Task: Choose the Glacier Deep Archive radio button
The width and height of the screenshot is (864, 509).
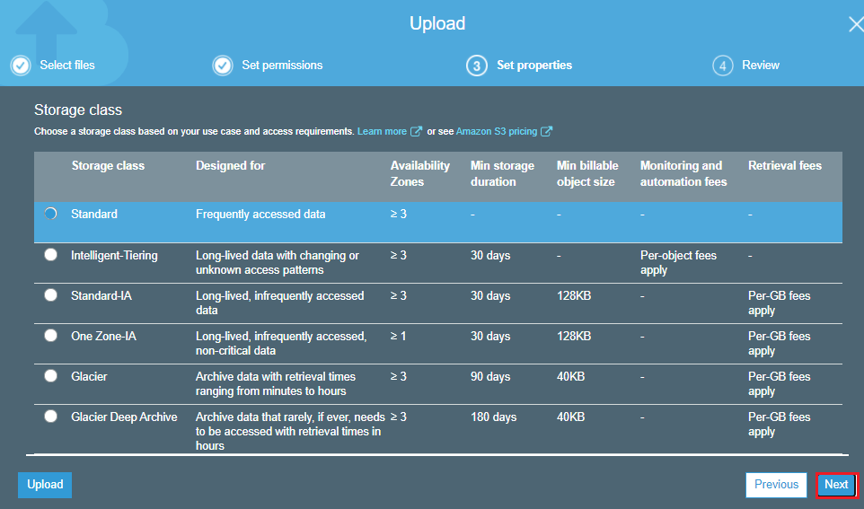Action: click(50, 417)
